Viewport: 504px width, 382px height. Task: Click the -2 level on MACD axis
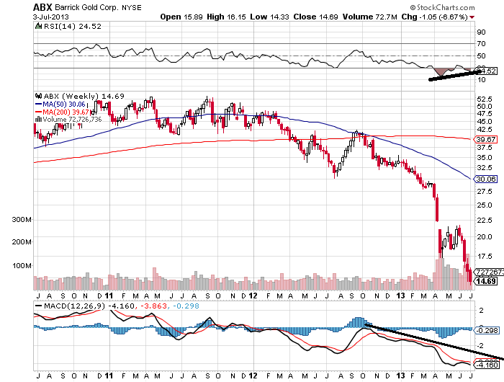click(480, 346)
